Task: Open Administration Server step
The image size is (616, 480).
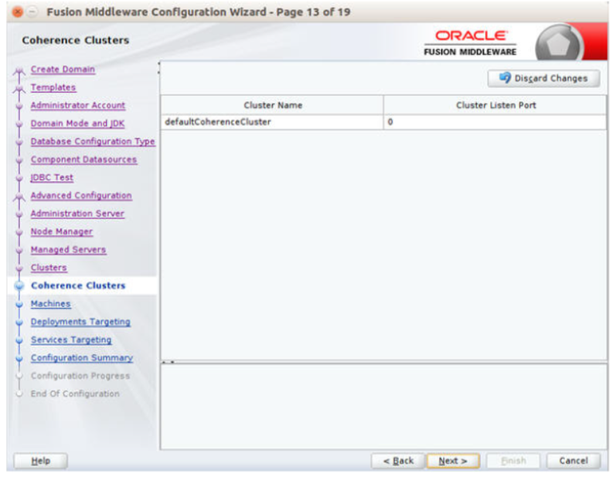Action: (x=77, y=214)
